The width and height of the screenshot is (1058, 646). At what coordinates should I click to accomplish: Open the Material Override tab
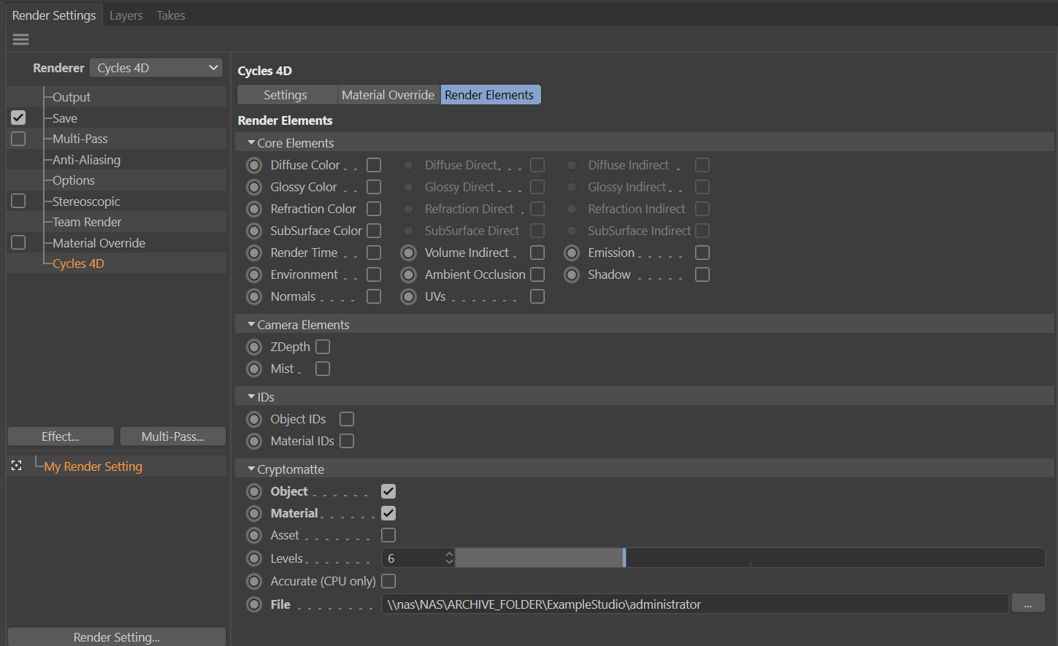coord(388,95)
